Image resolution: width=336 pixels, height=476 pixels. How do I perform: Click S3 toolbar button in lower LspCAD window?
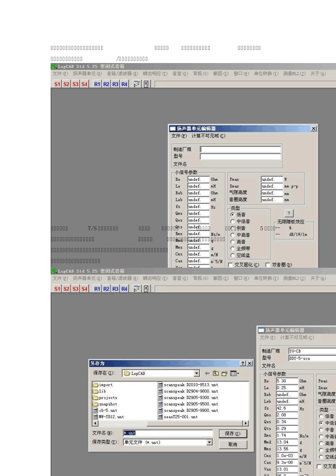coord(75,289)
